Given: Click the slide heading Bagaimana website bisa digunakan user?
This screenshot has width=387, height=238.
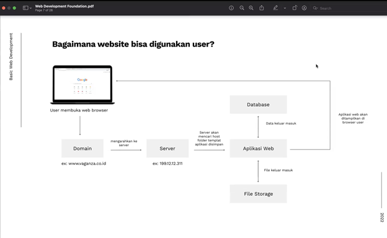Looking at the screenshot, I should [x=133, y=44].
